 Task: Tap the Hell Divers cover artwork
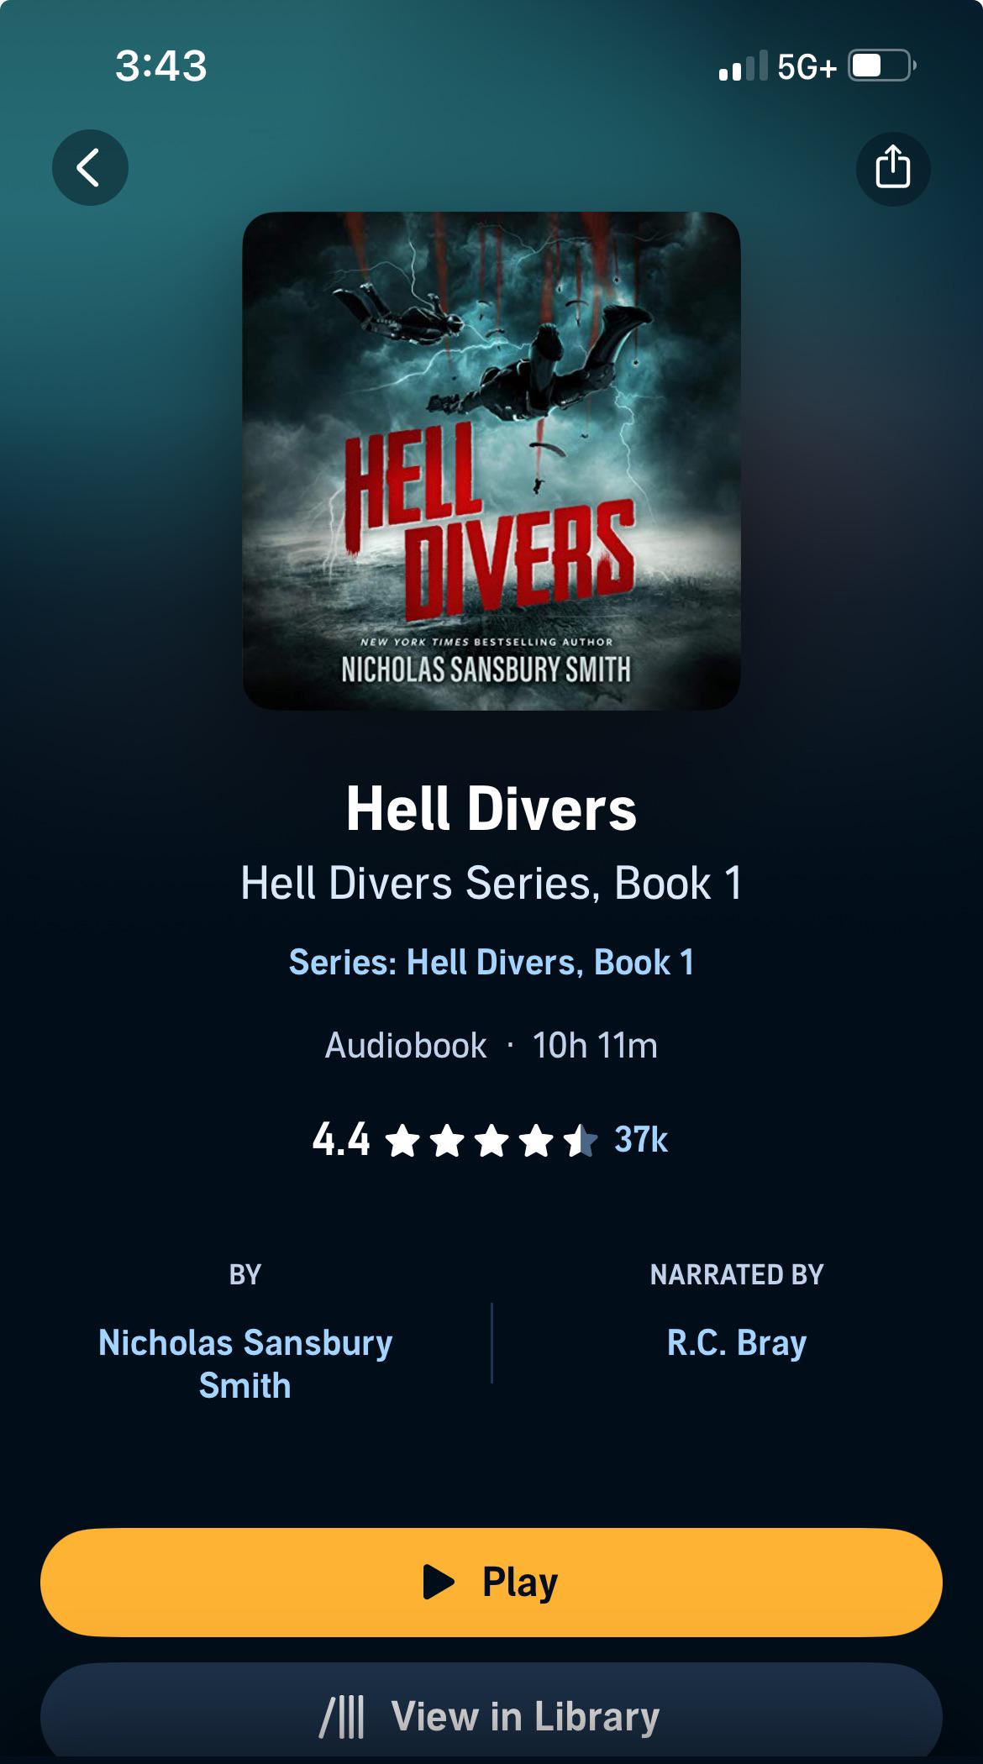[491, 461]
